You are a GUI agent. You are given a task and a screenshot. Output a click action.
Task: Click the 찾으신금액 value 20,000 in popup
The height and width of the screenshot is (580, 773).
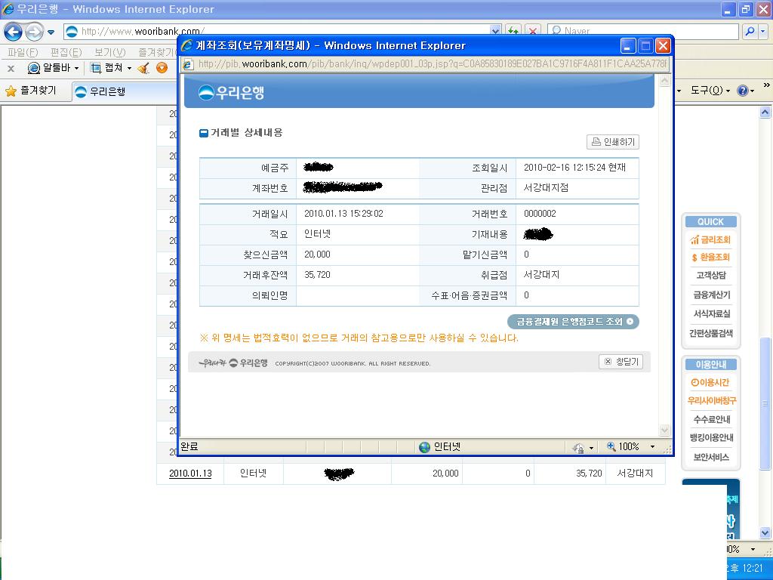[x=317, y=255]
